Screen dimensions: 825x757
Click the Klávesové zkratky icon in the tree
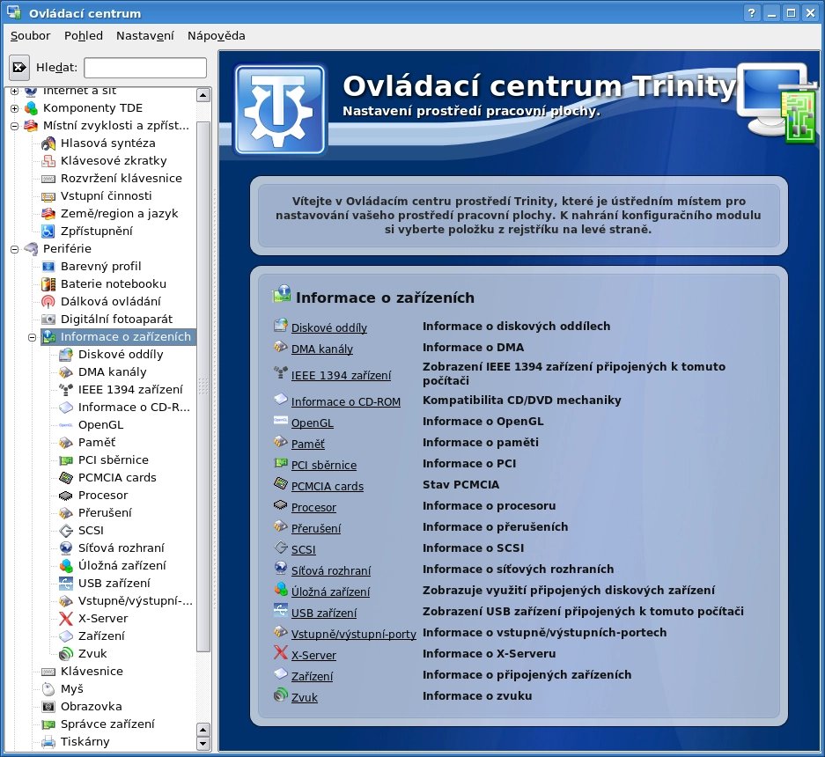pos(48,161)
